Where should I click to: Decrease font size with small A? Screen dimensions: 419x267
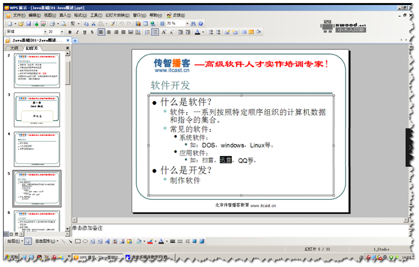coord(171,32)
